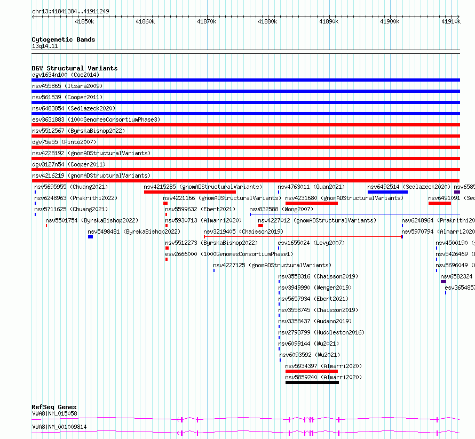Click esv1655024 (Levy2007) variant label

coord(311,243)
